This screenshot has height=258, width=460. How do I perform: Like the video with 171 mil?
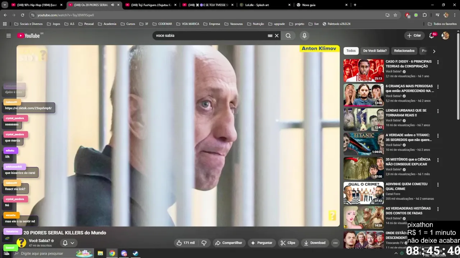pos(185,243)
